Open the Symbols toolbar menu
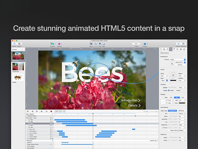 click(60, 44)
